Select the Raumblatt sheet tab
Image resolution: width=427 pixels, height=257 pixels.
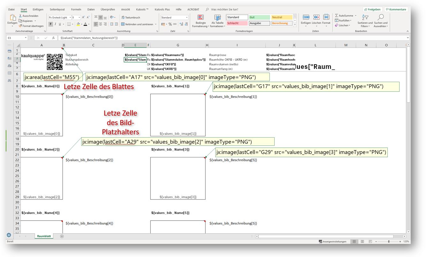point(44,236)
